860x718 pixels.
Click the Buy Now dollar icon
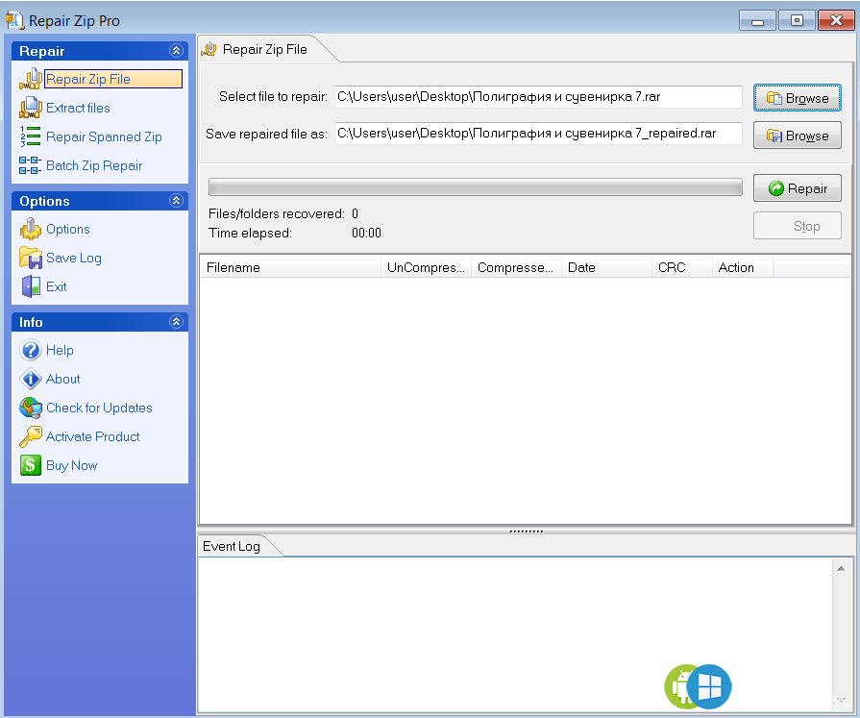pos(31,465)
